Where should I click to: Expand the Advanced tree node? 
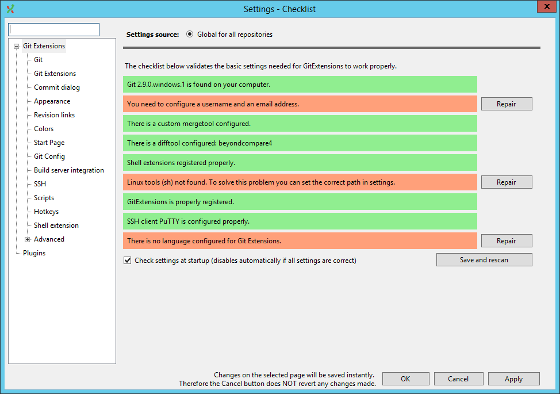[27, 239]
